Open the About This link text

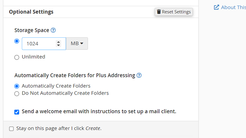(x=233, y=7)
